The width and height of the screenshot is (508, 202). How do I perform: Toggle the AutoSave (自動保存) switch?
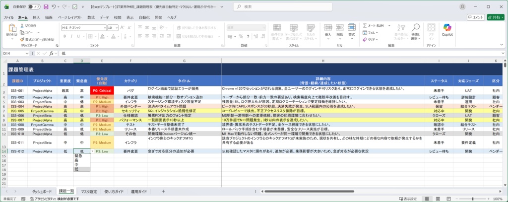tap(34, 6)
